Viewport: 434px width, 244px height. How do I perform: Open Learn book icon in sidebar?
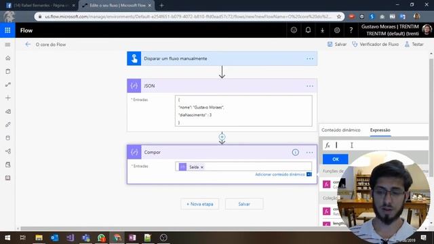pyautogui.click(x=7, y=178)
